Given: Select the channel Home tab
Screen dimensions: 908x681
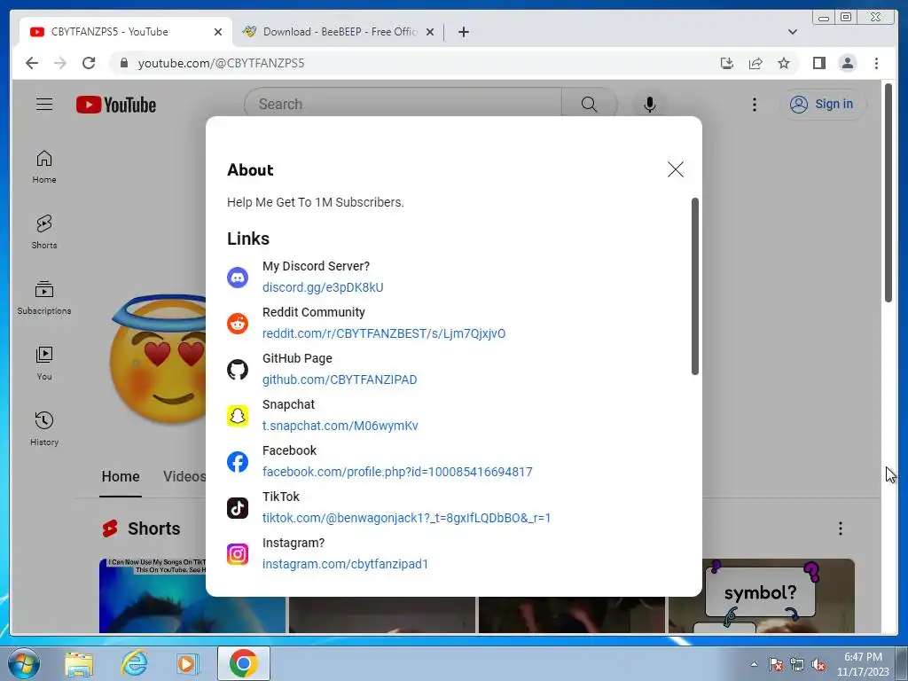Looking at the screenshot, I should click(x=121, y=476).
